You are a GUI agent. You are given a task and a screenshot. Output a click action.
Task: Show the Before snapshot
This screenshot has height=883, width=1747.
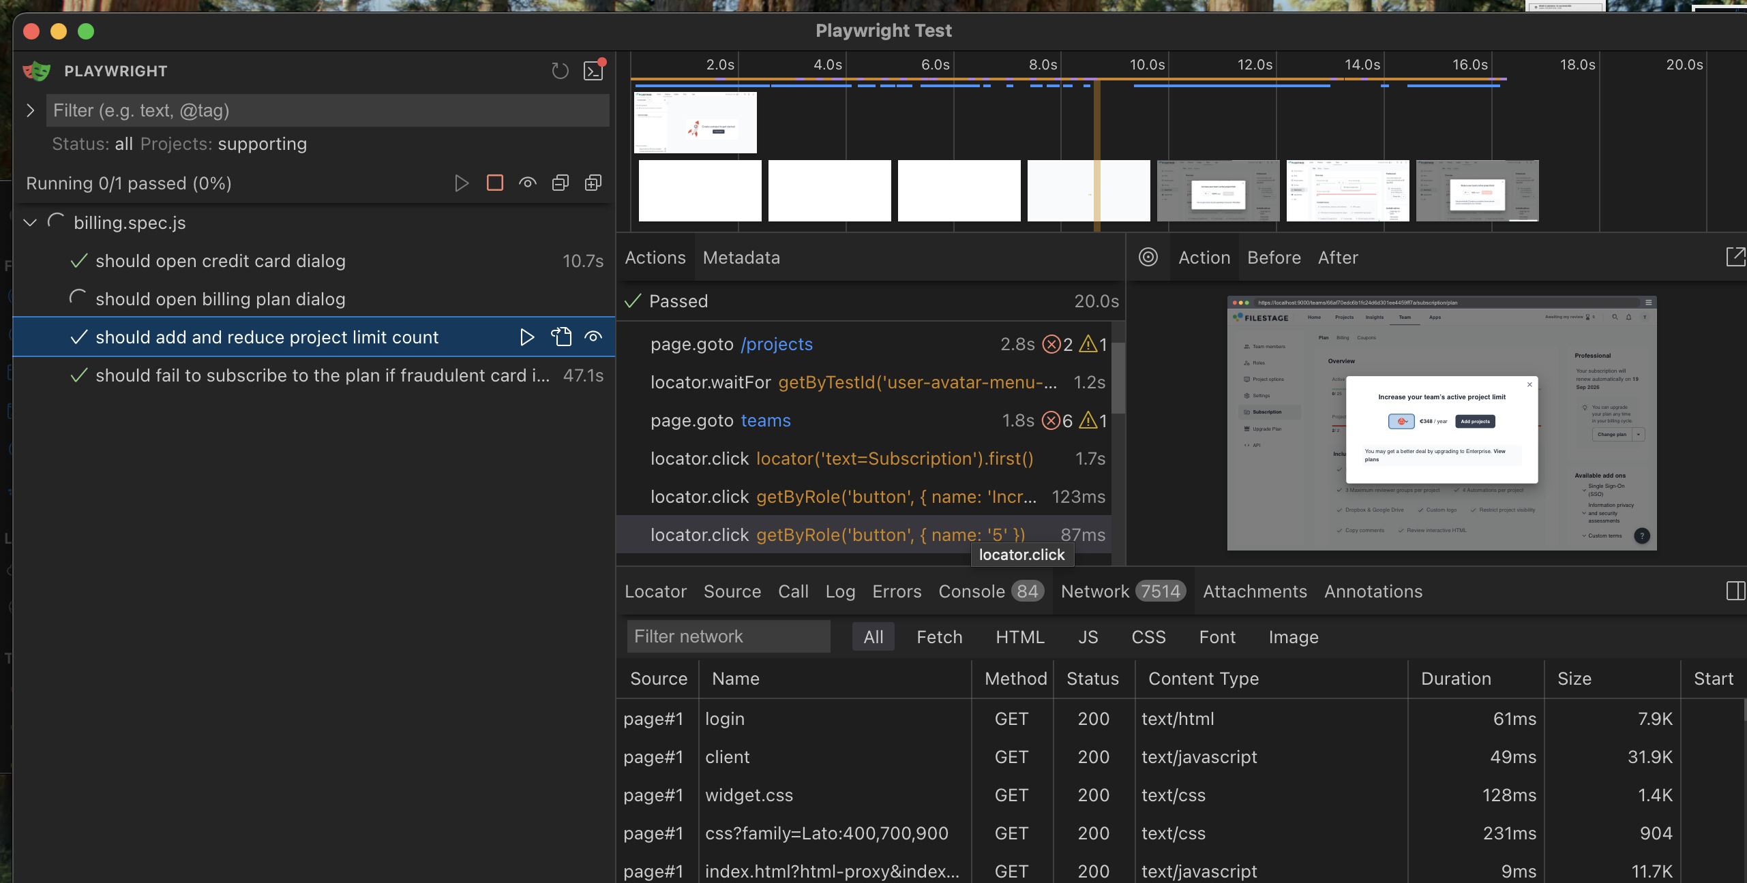tap(1274, 258)
